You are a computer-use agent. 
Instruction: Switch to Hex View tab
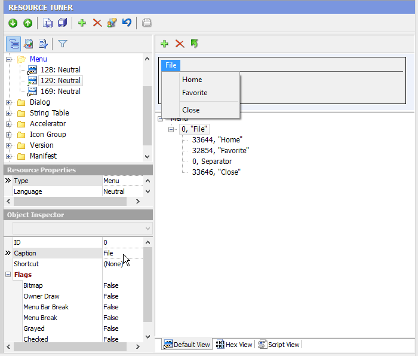click(234, 345)
